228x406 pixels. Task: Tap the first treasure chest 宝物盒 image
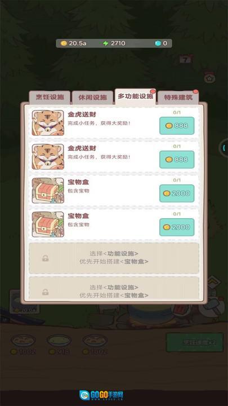tap(48, 191)
